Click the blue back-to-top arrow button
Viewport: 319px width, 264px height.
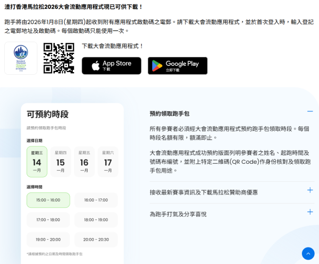tap(308, 253)
